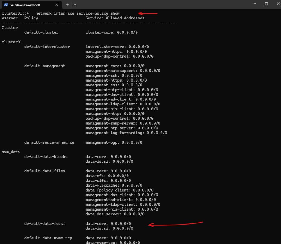
Task: Maximize the terminal window
Action: pyautogui.click(x=266, y=4)
